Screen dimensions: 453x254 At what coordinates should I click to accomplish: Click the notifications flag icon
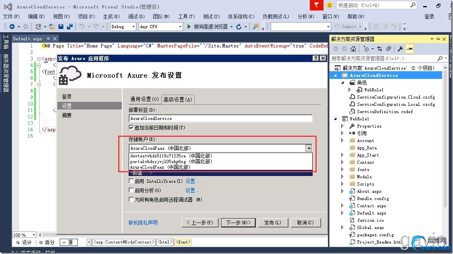point(316,5)
